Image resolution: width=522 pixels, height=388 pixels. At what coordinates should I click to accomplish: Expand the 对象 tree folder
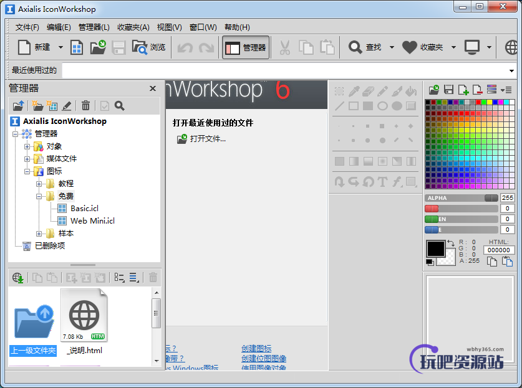(x=27, y=146)
